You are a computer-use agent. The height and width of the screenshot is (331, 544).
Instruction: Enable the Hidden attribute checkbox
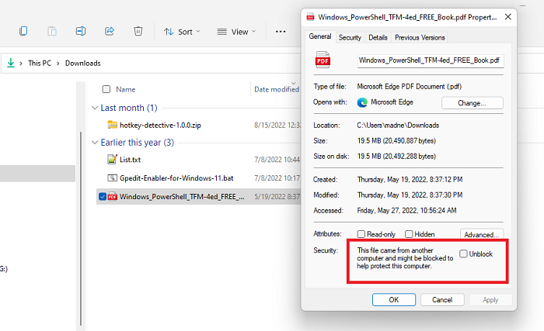pos(409,234)
